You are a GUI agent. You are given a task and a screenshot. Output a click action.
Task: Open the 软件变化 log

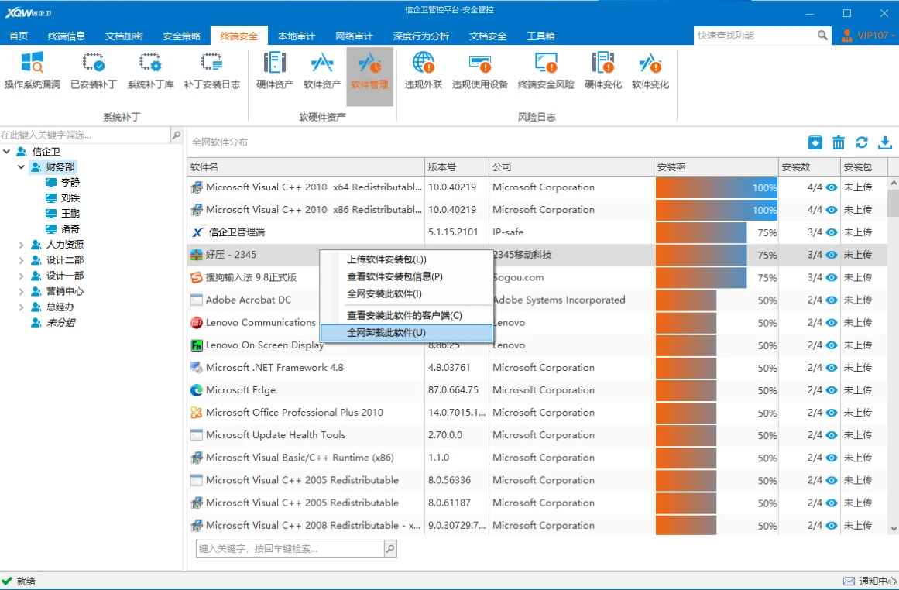click(x=650, y=70)
